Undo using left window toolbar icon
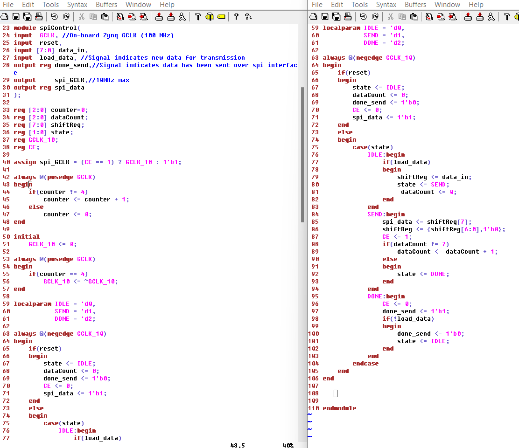The image size is (519, 448). pos(55,17)
